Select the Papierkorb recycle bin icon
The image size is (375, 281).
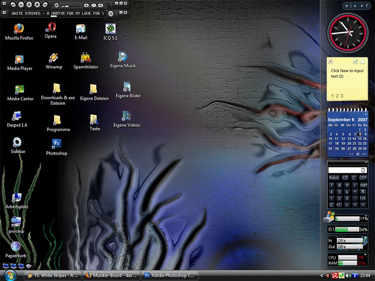click(16, 250)
